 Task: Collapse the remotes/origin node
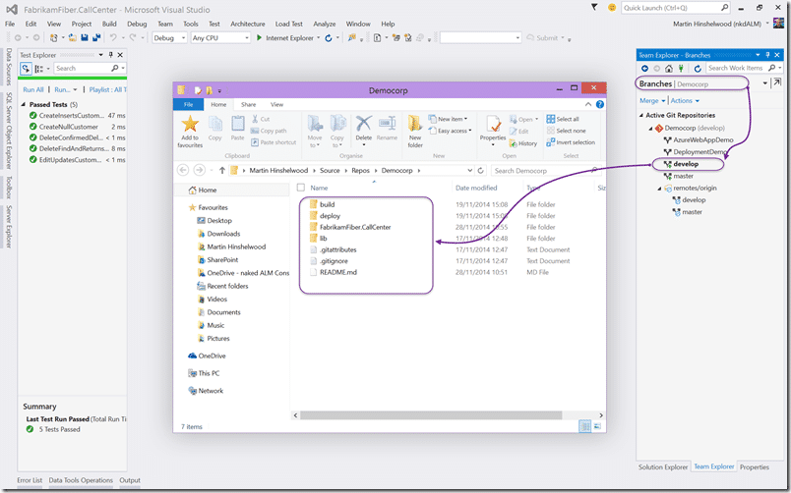pos(659,189)
